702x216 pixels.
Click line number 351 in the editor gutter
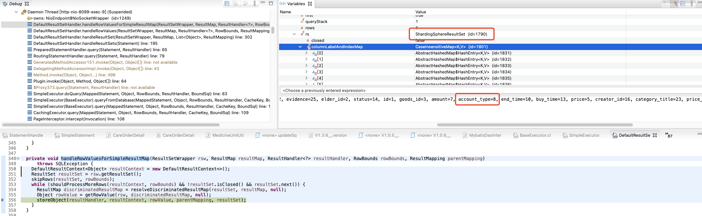12,174
